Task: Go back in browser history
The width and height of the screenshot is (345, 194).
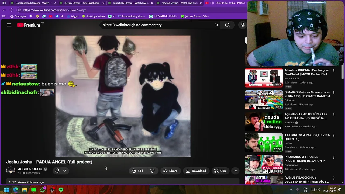Action: click(4, 10)
